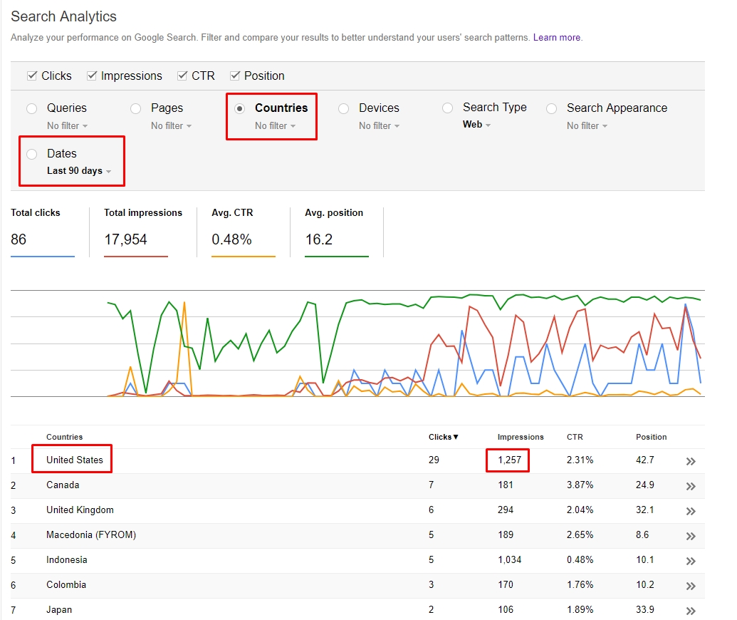Sort table by Clicks column header
This screenshot has width=737, height=620.
[x=443, y=437]
